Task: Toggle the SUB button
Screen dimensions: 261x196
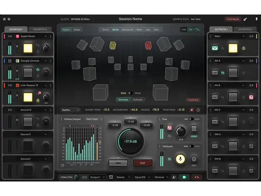Action: (x=184, y=29)
